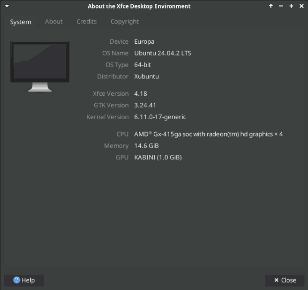Click the Close button at bottom
This screenshot has height=290, width=308.
[284, 280]
